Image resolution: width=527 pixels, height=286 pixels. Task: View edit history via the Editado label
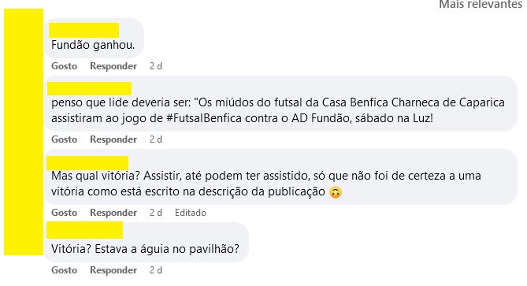point(190,213)
